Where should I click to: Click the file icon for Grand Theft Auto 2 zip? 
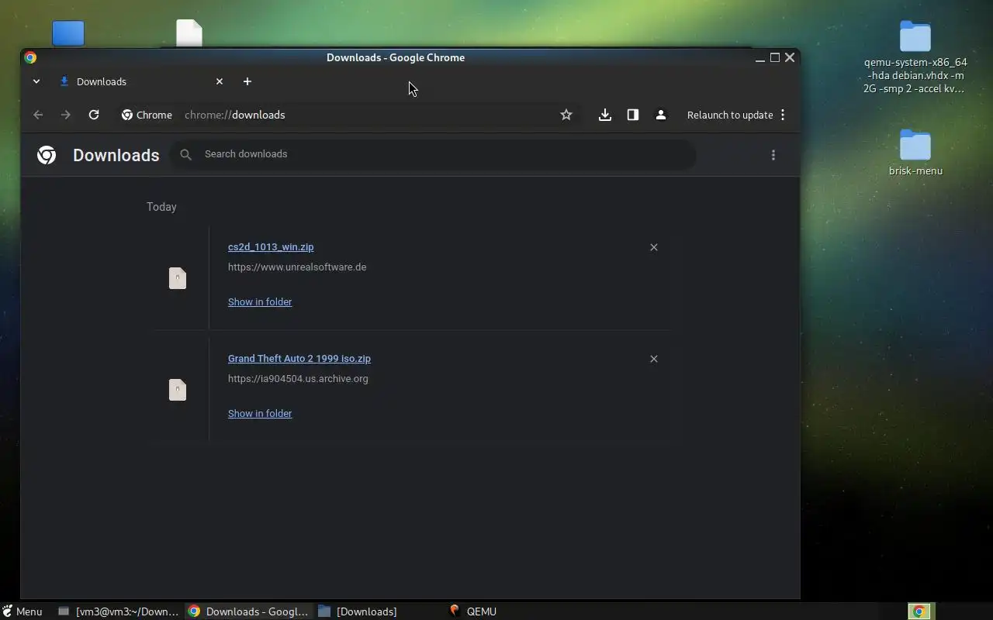[x=178, y=390]
